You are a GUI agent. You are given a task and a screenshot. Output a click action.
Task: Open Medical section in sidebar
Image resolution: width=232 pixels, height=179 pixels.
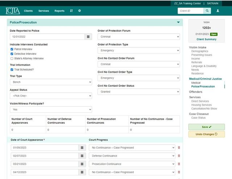coord(196,83)
